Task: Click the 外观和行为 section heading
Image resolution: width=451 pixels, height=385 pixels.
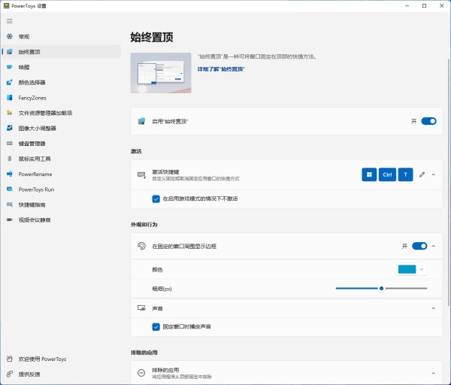Action: click(x=144, y=224)
